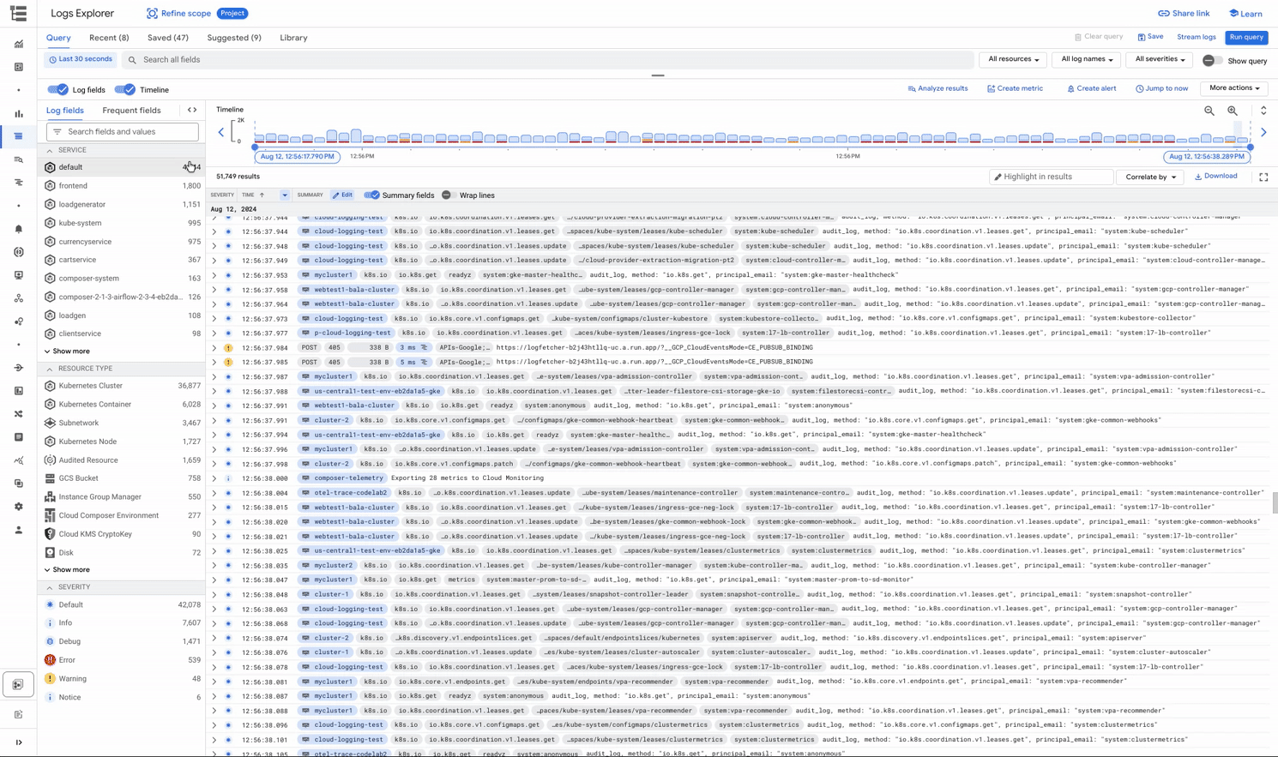Expand left sidebar with bottom chevron
Screen dimensions: 1278x757
click(18, 742)
